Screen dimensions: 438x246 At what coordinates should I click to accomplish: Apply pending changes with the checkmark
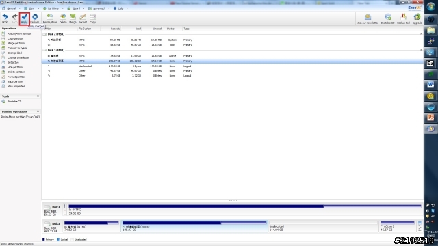[x=25, y=18]
